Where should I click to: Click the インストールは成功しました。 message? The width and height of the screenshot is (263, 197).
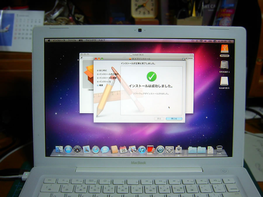(150, 86)
